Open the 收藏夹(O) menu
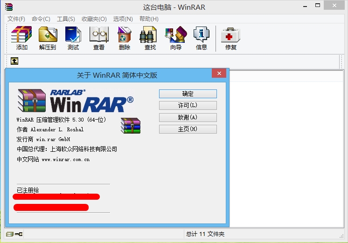Viewport: 348px width, 243px height. pyautogui.click(x=94, y=19)
